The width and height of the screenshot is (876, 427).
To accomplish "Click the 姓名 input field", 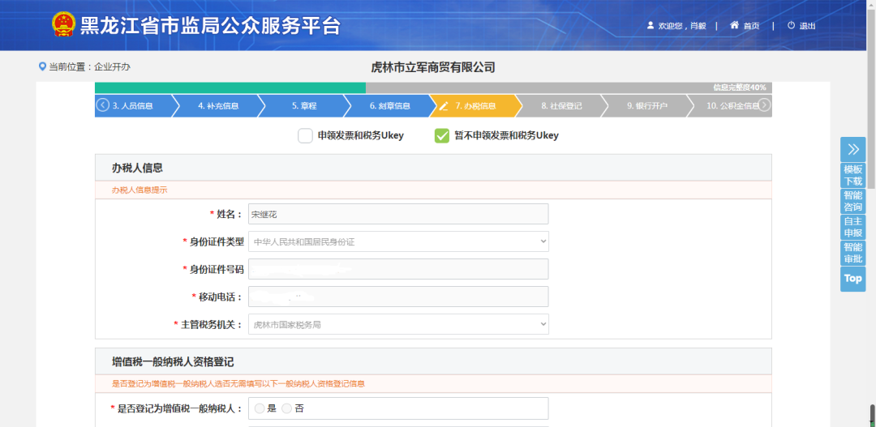I will pyautogui.click(x=398, y=214).
